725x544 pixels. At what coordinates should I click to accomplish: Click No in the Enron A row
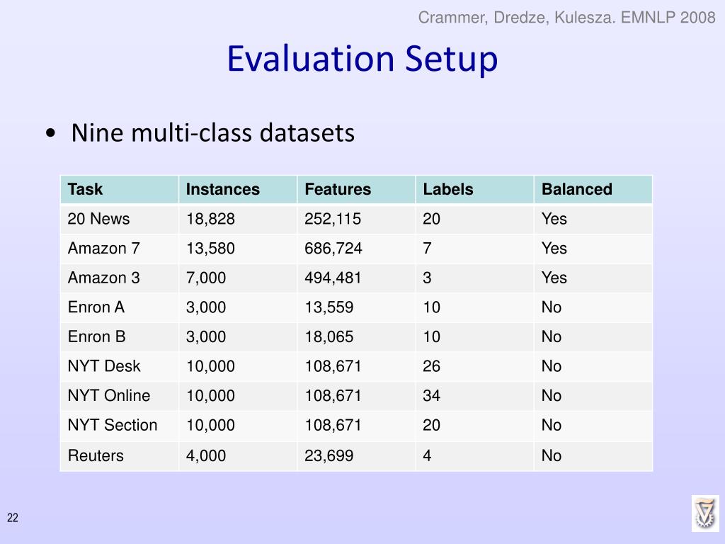tap(552, 307)
